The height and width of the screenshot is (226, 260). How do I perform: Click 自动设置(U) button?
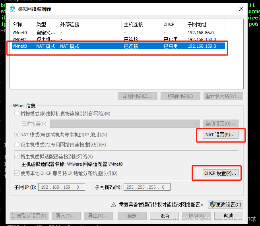click(220, 124)
